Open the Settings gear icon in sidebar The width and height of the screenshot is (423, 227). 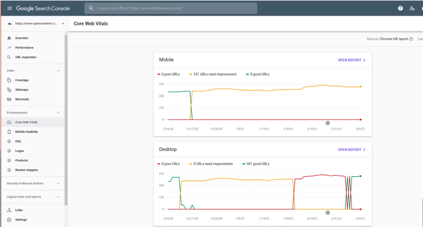tap(9, 220)
